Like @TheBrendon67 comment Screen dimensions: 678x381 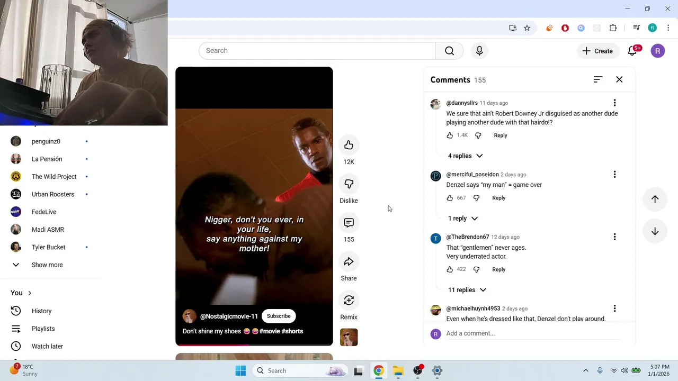(450, 269)
